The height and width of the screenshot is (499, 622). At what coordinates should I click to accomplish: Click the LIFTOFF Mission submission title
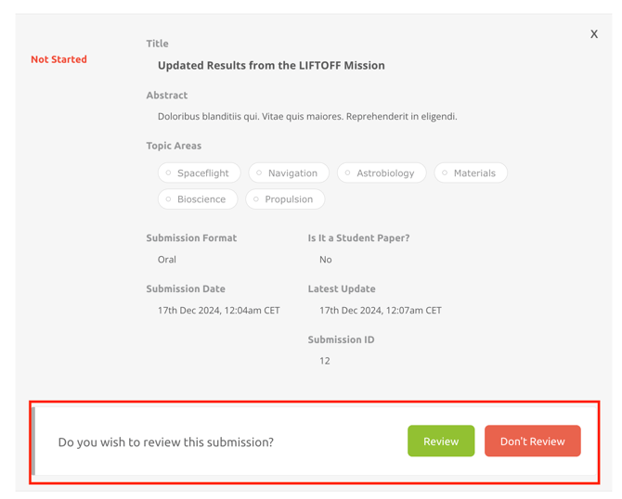[271, 66]
